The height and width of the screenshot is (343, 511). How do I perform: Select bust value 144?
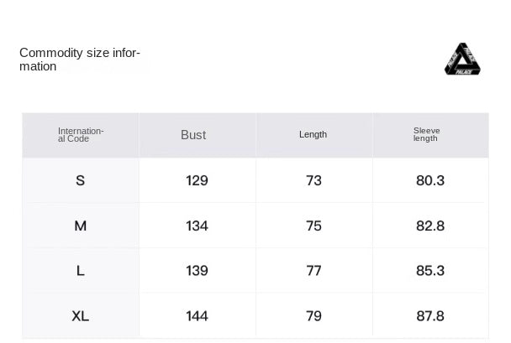click(197, 316)
